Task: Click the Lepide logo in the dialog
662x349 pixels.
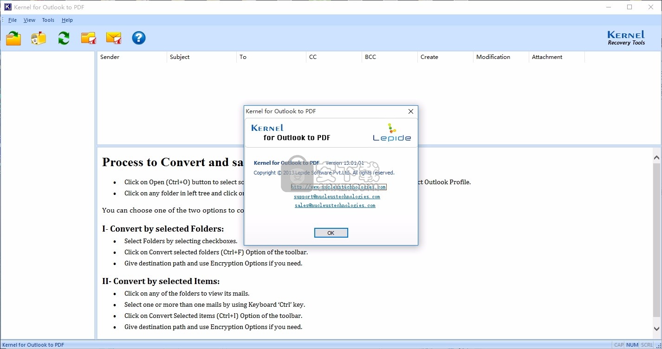Action: coord(392,132)
